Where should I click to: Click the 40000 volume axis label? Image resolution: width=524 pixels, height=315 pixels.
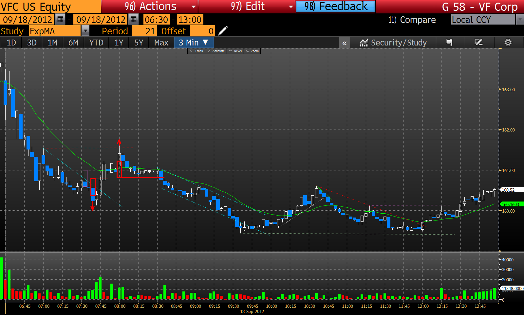pyautogui.click(x=508, y=260)
